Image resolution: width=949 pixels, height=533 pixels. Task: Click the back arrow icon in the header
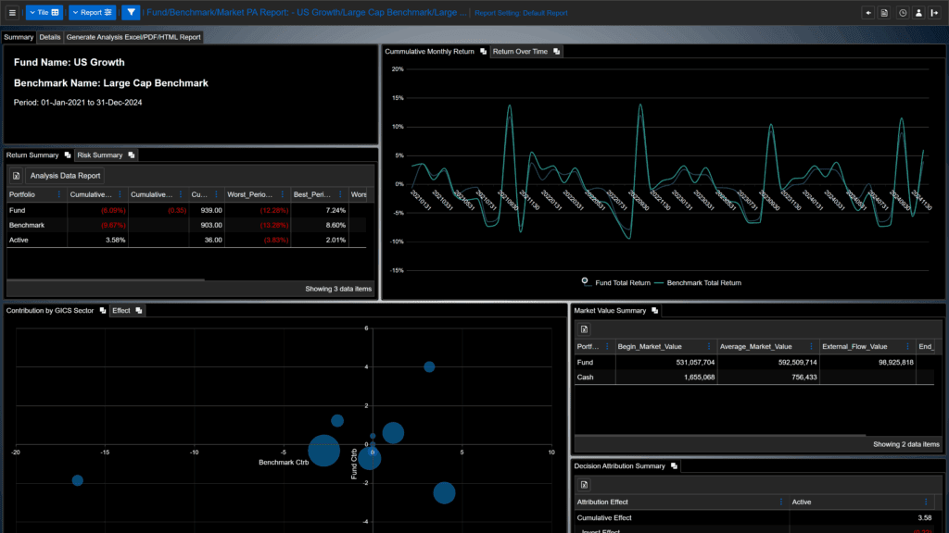click(867, 13)
